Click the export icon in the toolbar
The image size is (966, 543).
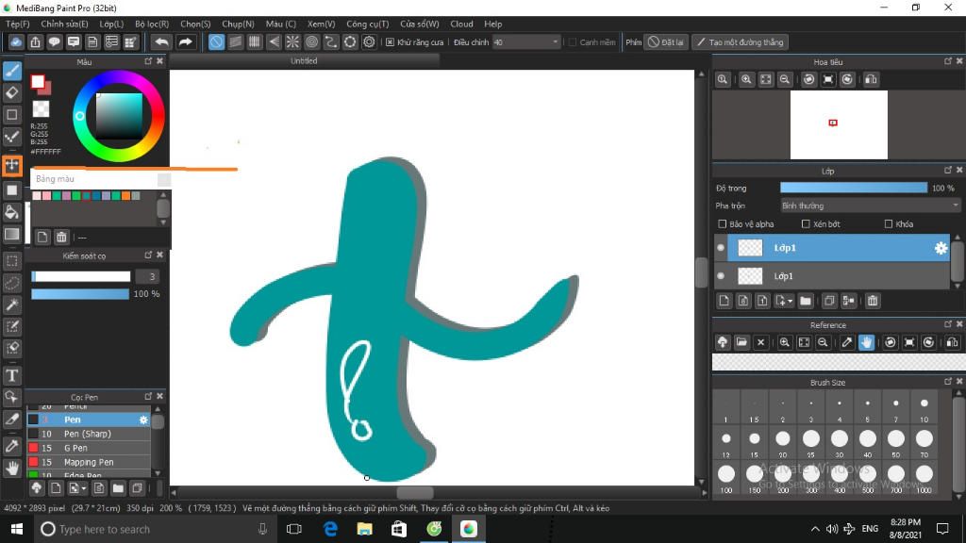point(35,41)
